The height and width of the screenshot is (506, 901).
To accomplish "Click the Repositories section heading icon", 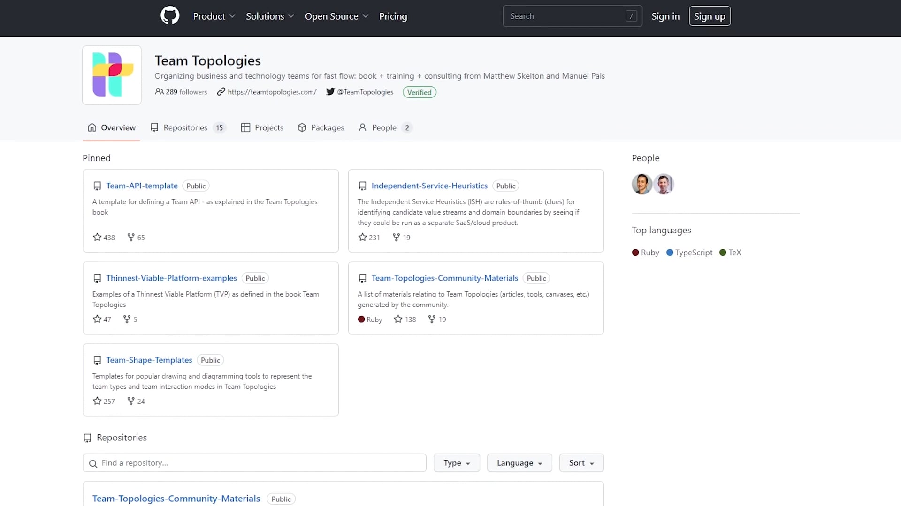I will coord(87,438).
